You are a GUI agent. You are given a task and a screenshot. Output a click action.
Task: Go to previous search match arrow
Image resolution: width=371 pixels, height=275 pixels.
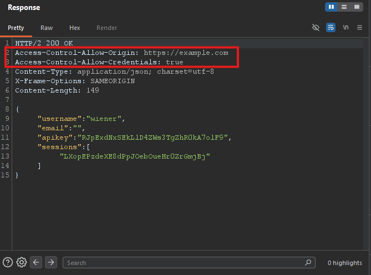[36, 262]
